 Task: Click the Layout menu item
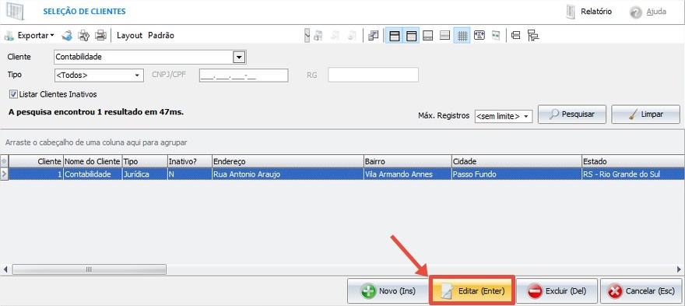[129, 35]
